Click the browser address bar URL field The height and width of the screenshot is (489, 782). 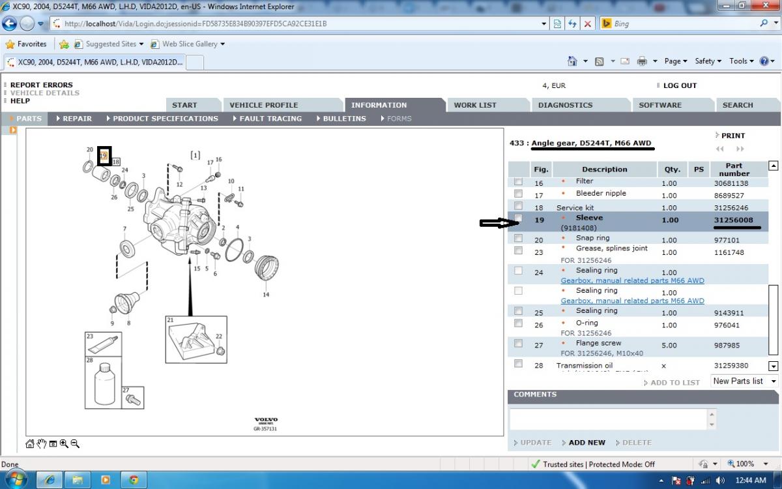tap(301, 23)
